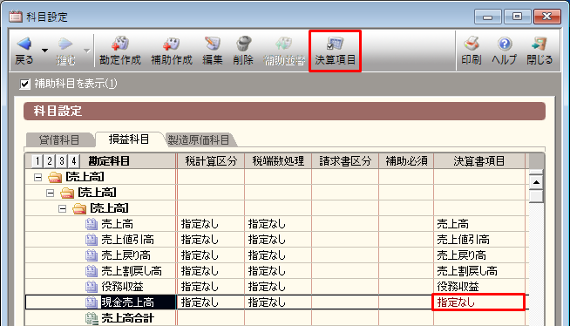Click the third-level [売上高] folder icon
Screen dimensions: 570x326
pyautogui.click(x=79, y=208)
